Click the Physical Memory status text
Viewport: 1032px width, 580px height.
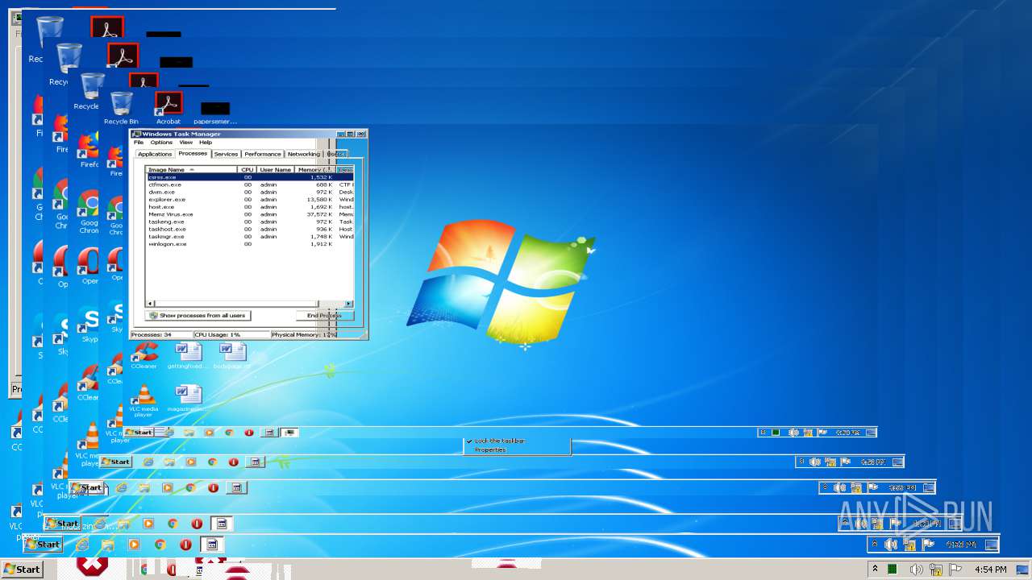(304, 334)
